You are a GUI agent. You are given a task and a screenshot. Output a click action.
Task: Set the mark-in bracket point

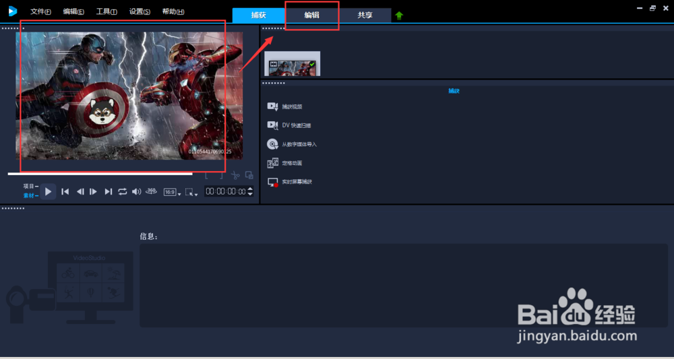pos(207,175)
